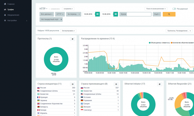Select Соединенные Штаты in Страна инициатора
Viewport: 194px width, 116px height.
[56, 91]
